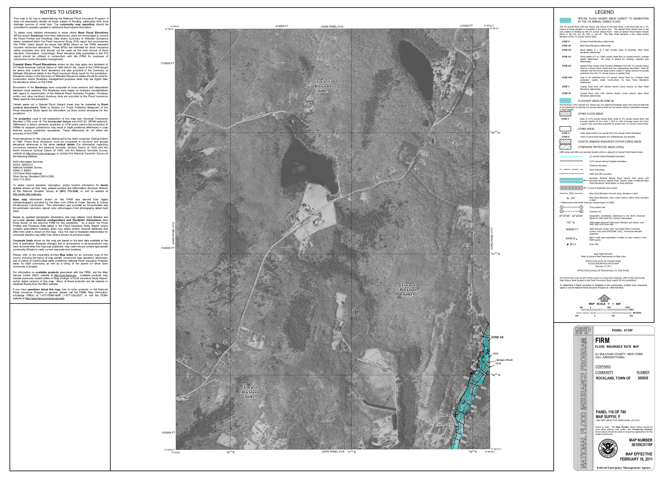
Task: Click 'MAP SUFFIX: F' text
Action: 608,417
